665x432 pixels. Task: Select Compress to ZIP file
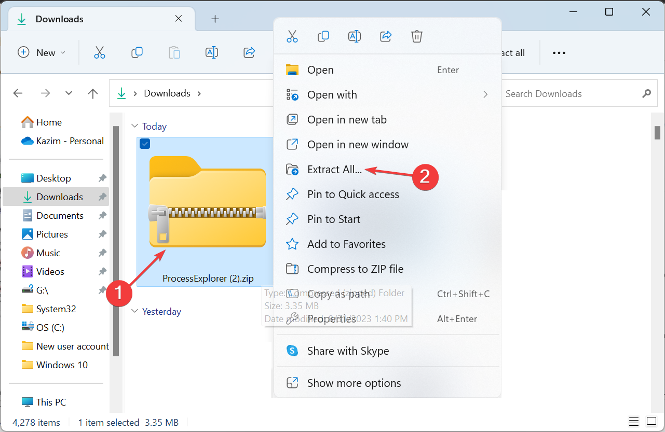coord(387,269)
